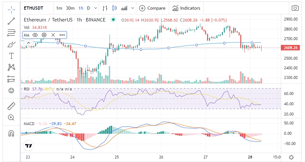
Task: Select the candlestick chart style
Action: 114,8
